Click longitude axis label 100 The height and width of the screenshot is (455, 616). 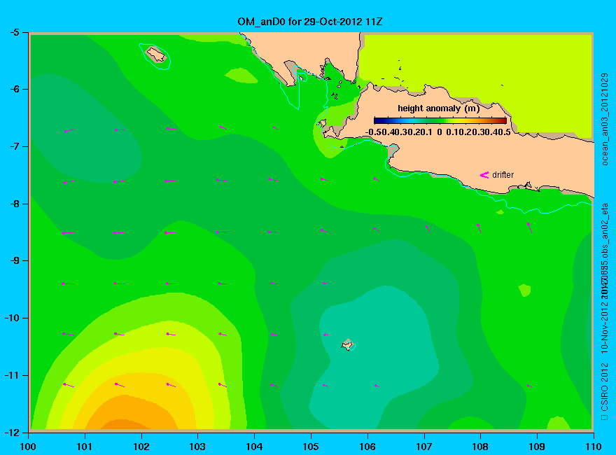click(28, 447)
